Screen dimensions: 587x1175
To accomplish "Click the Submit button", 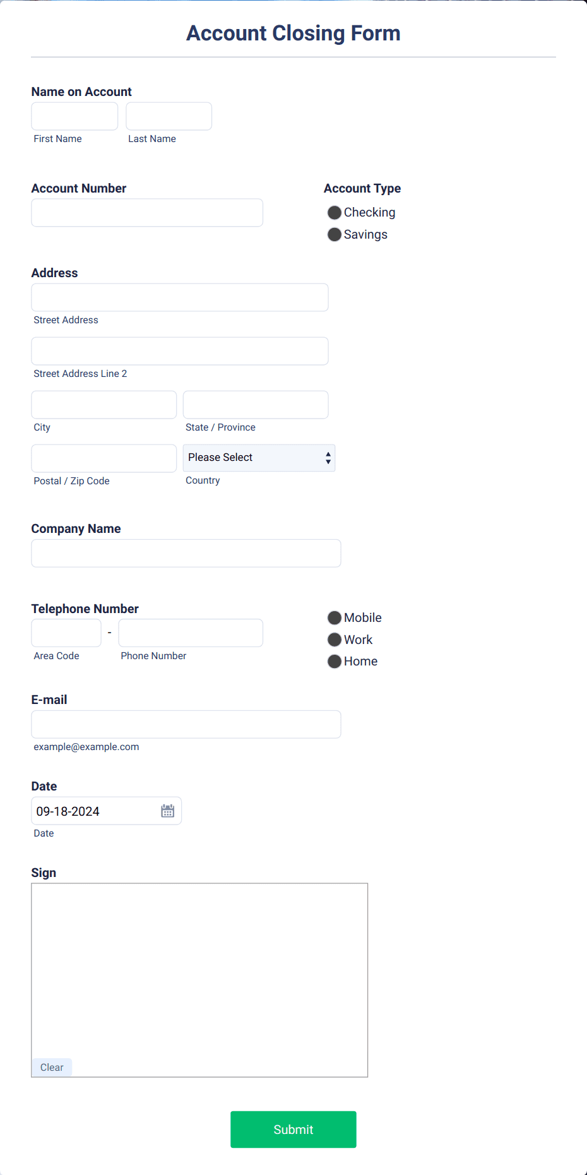I will (293, 1130).
